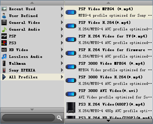This screenshot has height=124, width=153.
Task: Expand the PS3 category submenu arrow
Action: [x=62, y=43]
